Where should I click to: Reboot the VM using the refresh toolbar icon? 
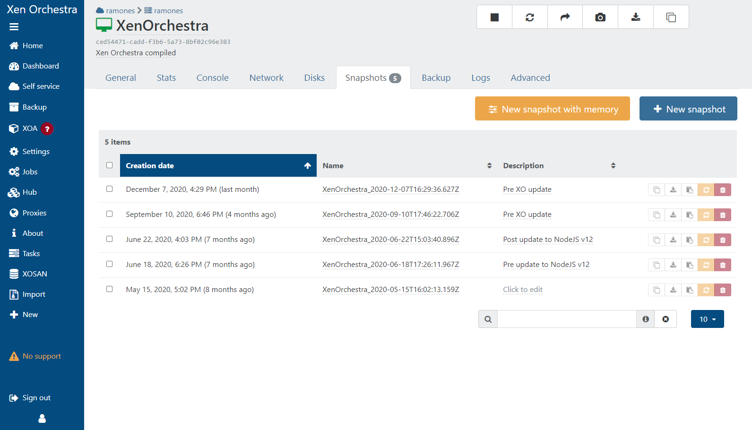530,17
